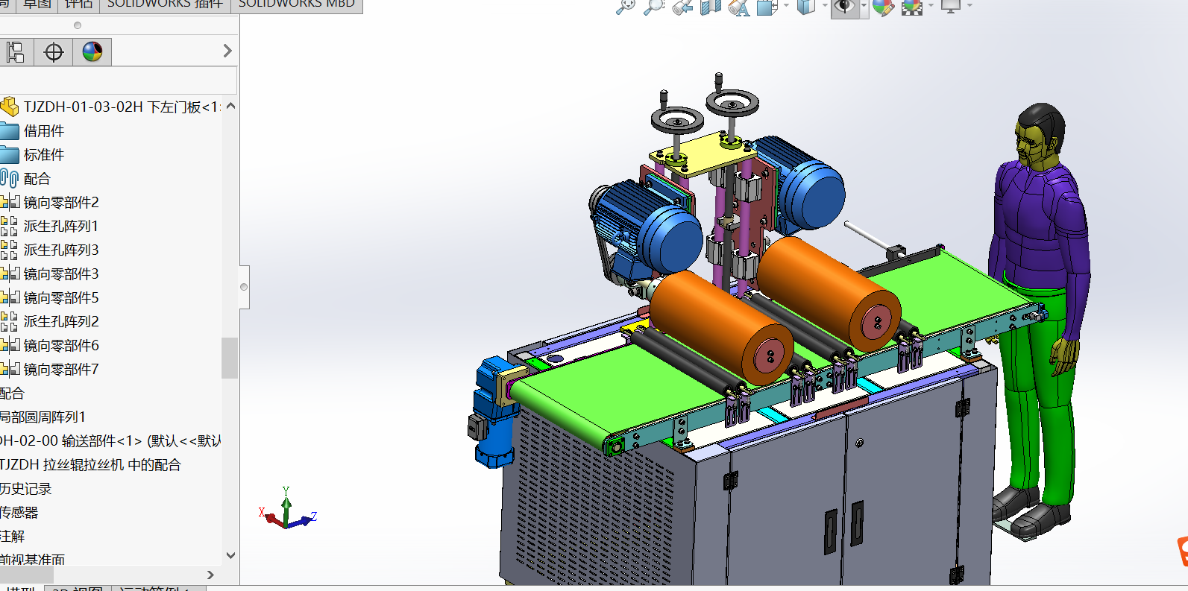The width and height of the screenshot is (1188, 591).
Task: Select 派生孔阵列2 in the feature tree
Action: pos(61,322)
